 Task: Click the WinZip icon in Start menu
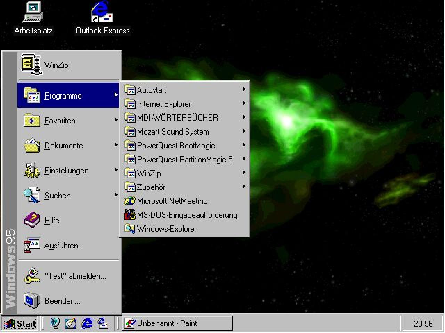pos(31,65)
